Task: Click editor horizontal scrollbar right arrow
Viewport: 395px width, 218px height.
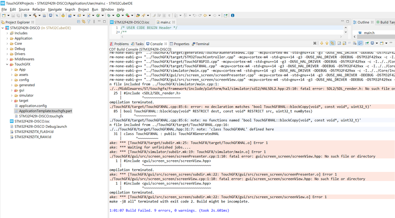Action: point(341,37)
